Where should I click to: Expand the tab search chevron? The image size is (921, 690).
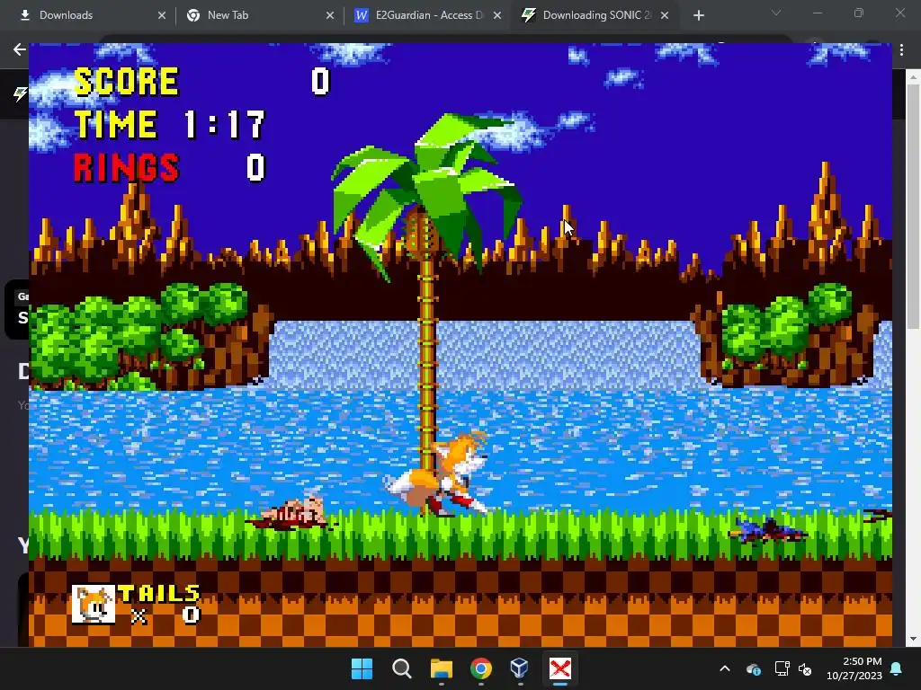click(776, 13)
